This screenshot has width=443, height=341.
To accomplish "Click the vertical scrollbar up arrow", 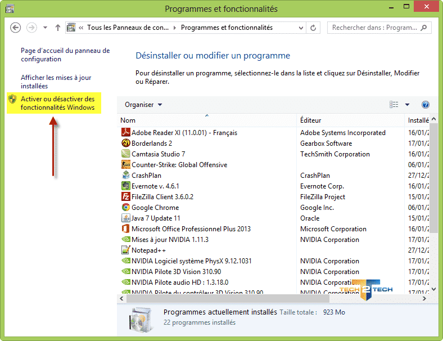I will click(434, 119).
